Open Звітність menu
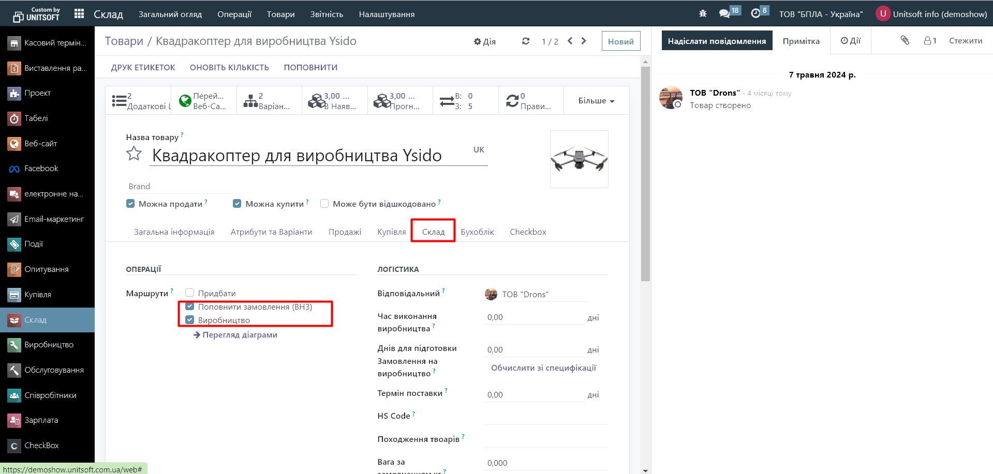The height and width of the screenshot is (474, 993). (327, 14)
